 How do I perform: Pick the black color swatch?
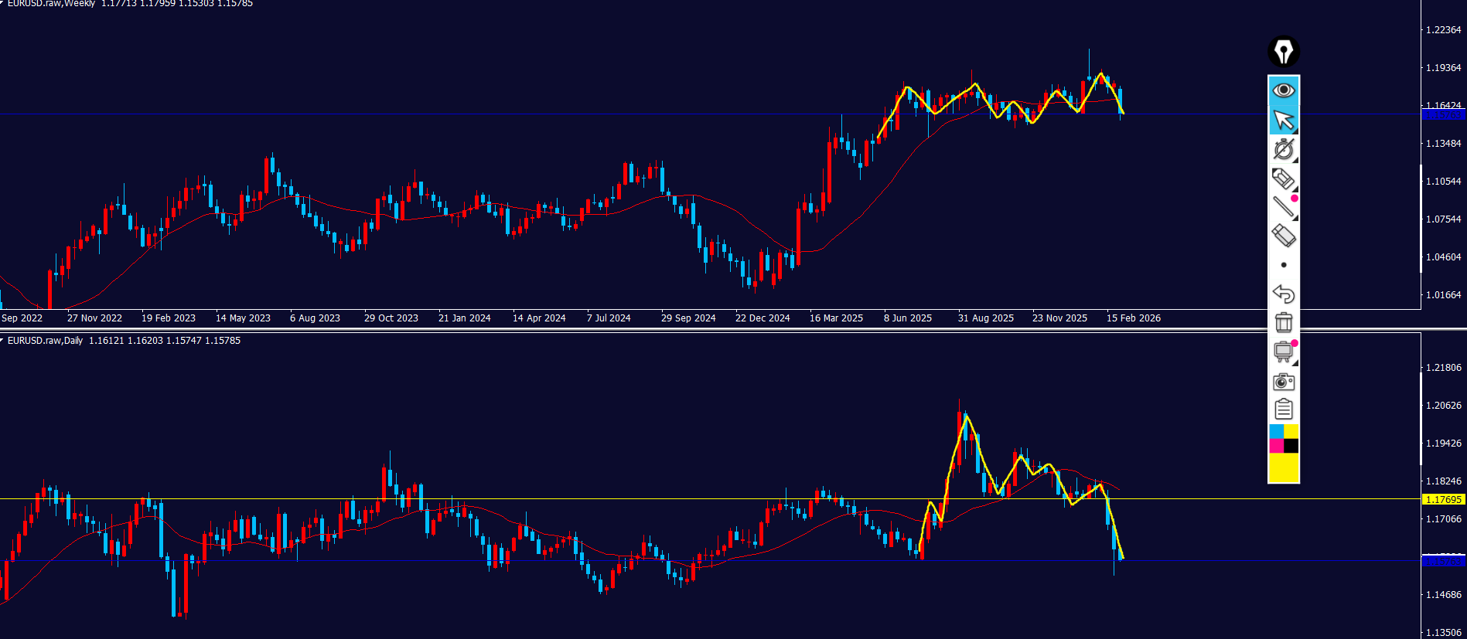pos(1291,446)
